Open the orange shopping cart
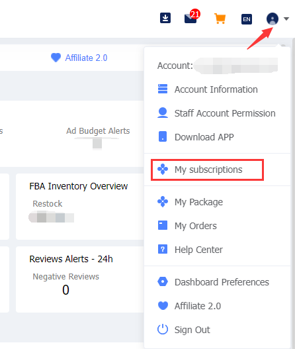The image size is (295, 349). tap(220, 19)
